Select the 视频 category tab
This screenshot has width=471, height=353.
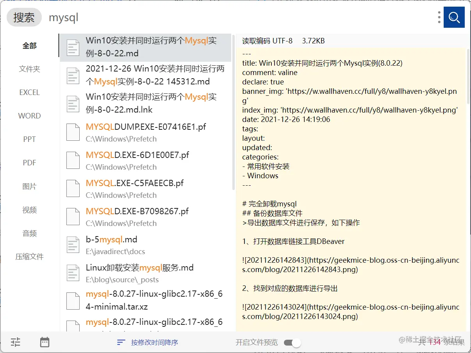click(x=29, y=210)
